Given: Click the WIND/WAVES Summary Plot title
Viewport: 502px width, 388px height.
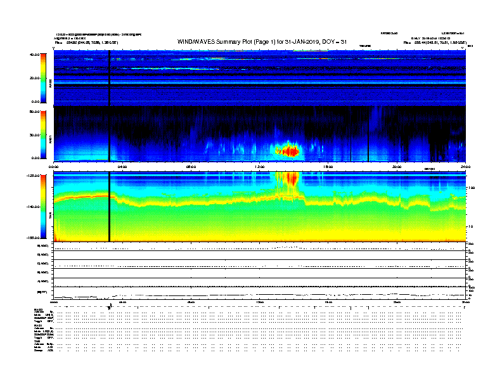Looking at the screenshot, I should (262, 42).
